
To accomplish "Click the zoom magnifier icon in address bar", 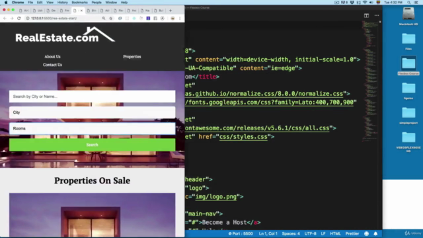I will coord(104,19).
